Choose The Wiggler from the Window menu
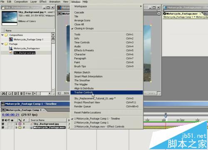 point(107,85)
